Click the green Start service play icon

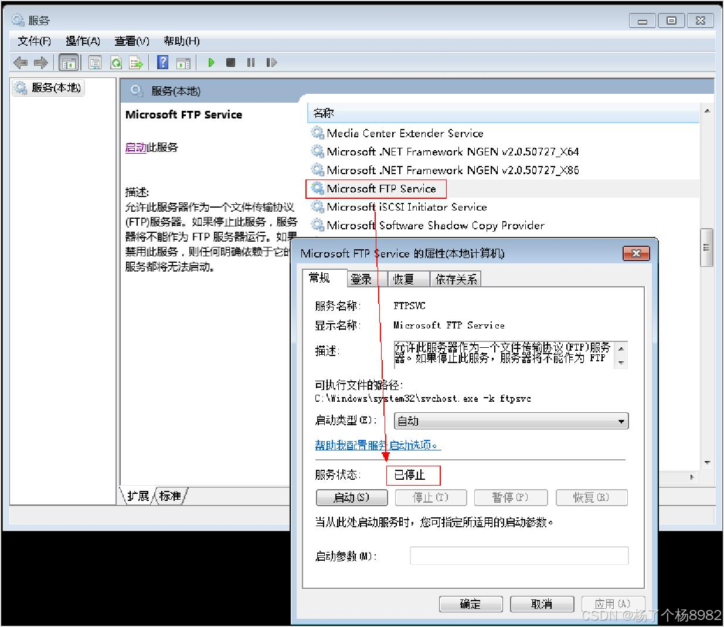pyautogui.click(x=211, y=62)
